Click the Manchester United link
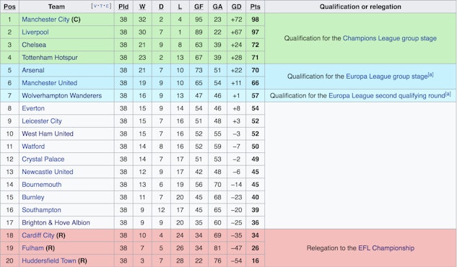Screen dimensions: 457x267 (x=50, y=83)
